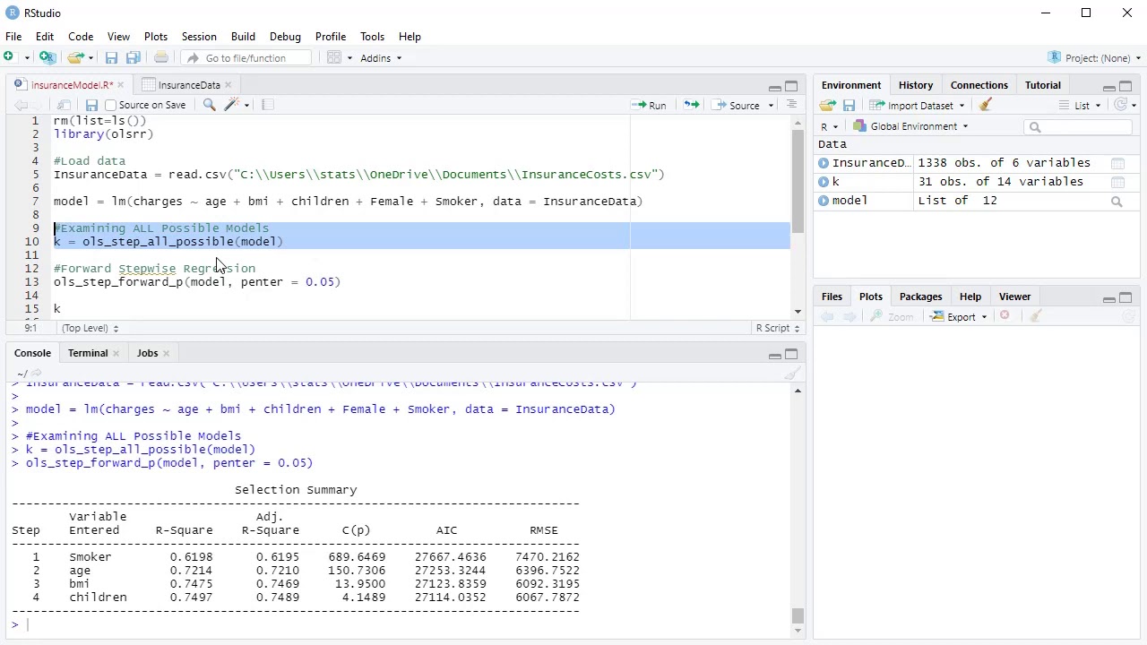The width and height of the screenshot is (1147, 645).
Task: Open the New File dropdown arrow
Action: pos(26,58)
